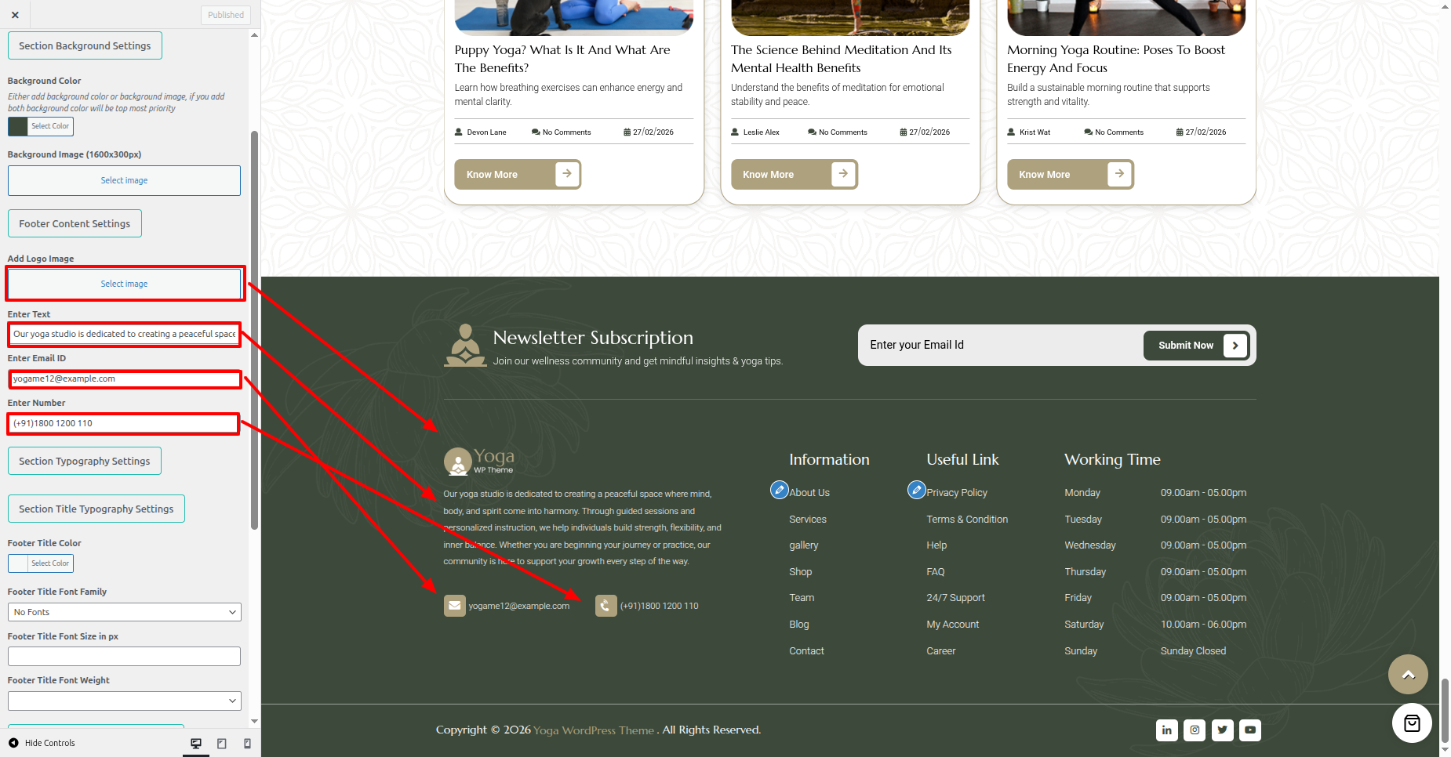The image size is (1451, 757).
Task: Switch to tablet preview device icon
Action: coord(222,743)
